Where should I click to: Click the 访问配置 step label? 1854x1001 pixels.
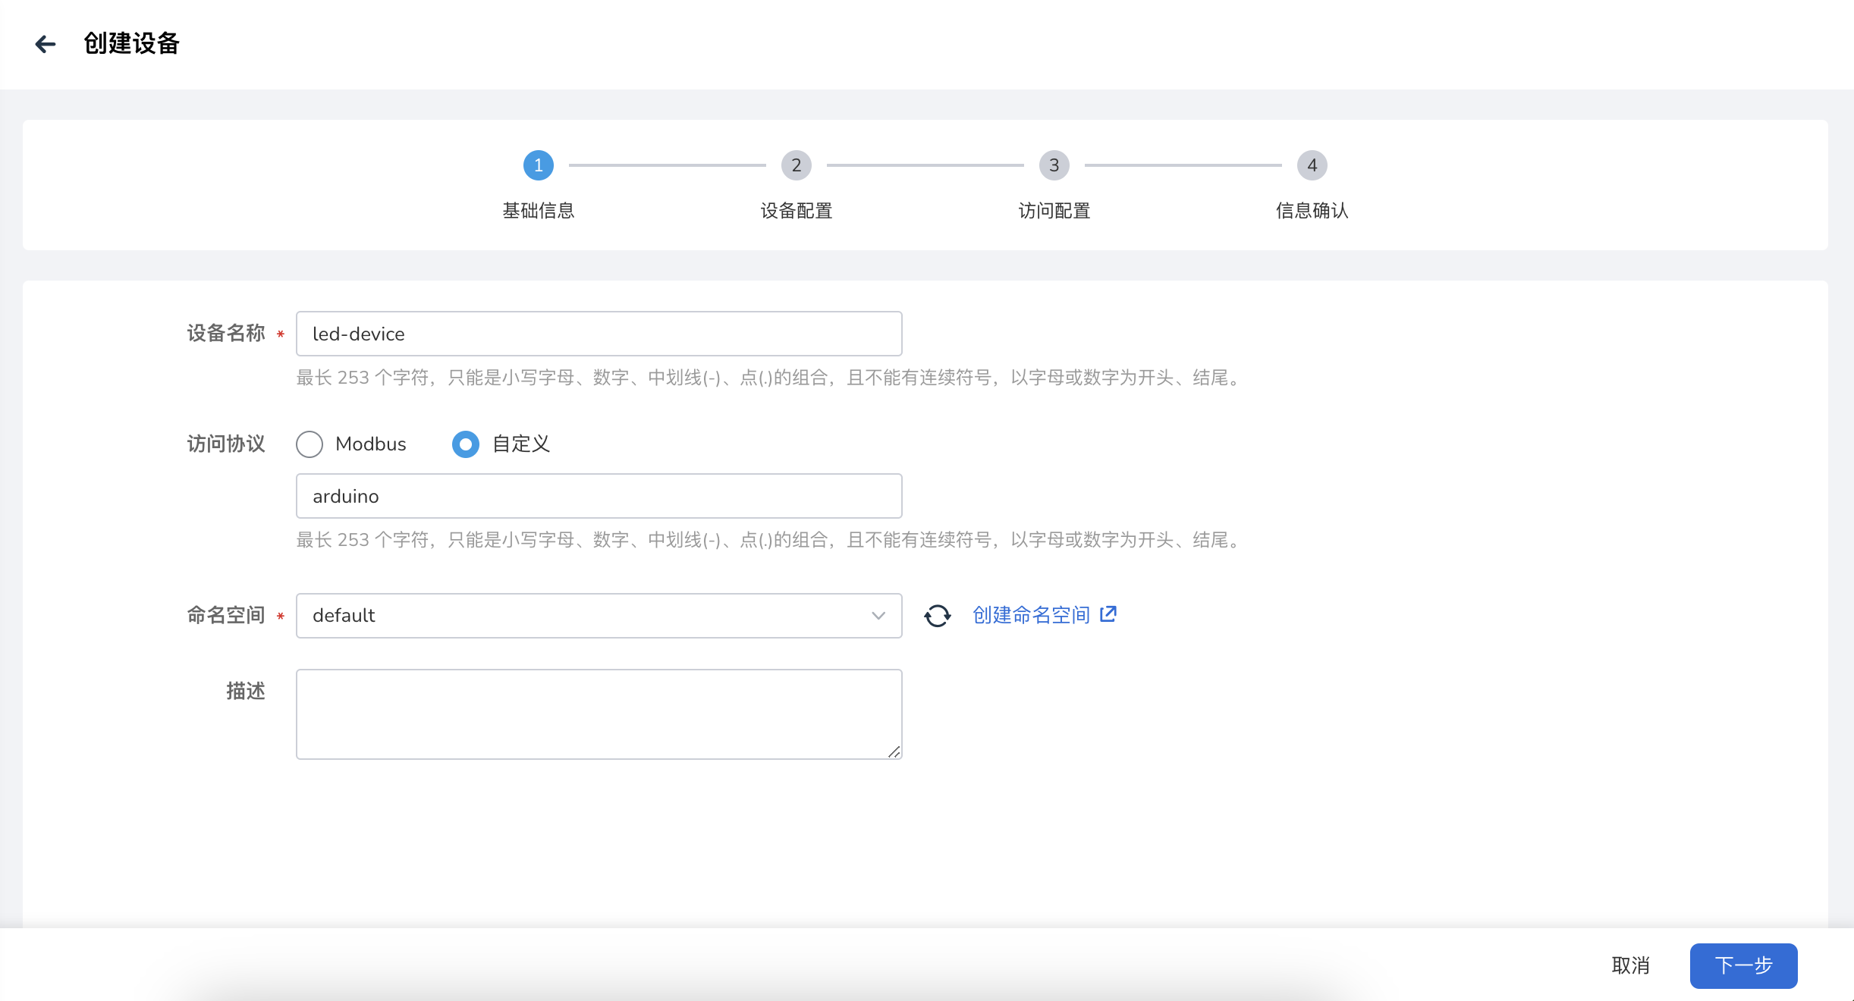pos(1054,211)
